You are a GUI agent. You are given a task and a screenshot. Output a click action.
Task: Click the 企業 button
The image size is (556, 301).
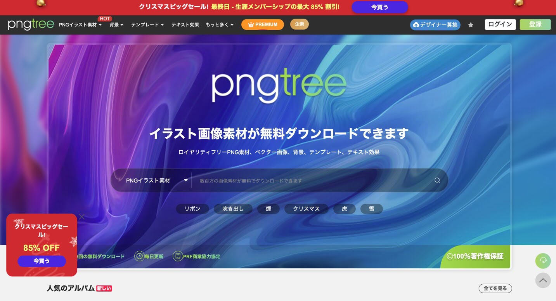pos(300,24)
